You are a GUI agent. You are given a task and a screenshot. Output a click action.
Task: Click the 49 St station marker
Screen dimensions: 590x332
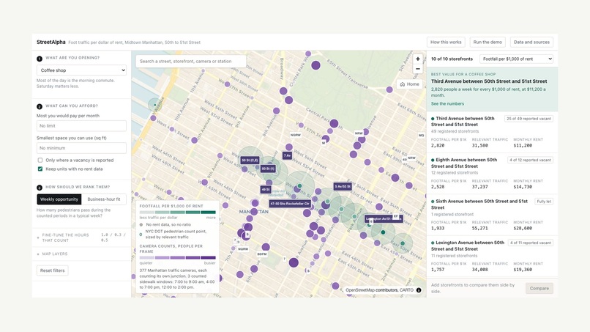(265, 190)
